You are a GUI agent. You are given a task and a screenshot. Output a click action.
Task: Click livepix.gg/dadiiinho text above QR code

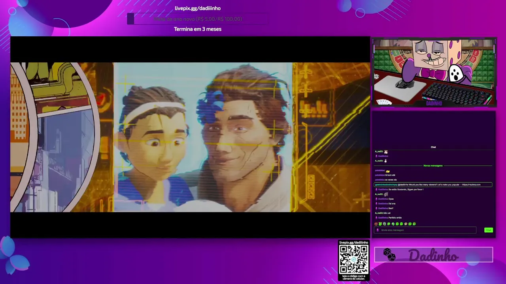tap(354, 243)
